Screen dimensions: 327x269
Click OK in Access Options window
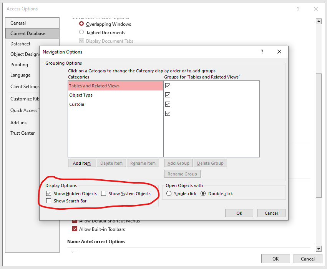pos(276,259)
